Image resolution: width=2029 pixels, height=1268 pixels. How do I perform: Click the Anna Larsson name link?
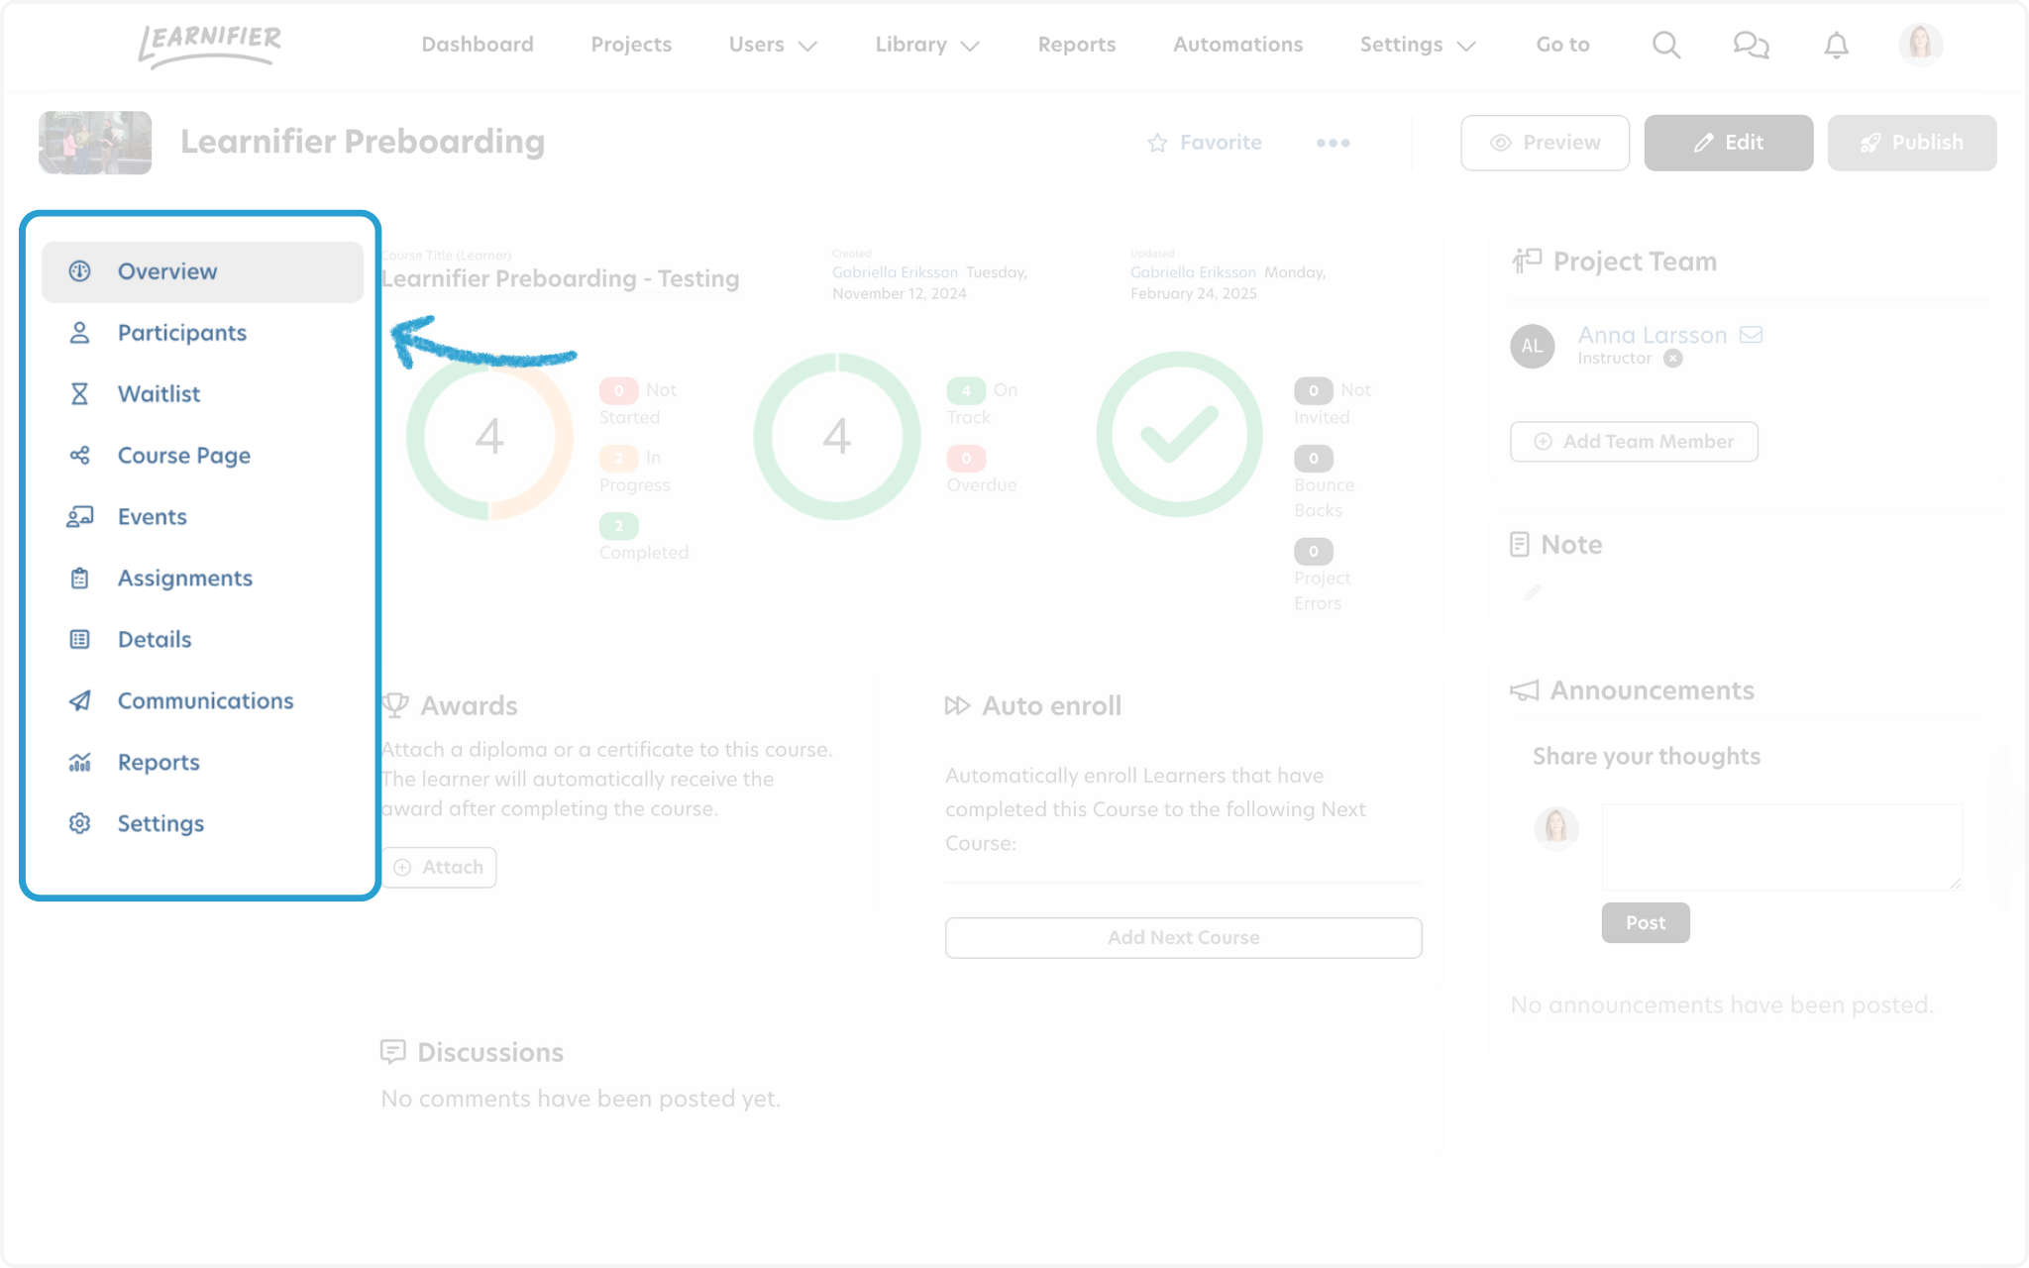coord(1653,335)
